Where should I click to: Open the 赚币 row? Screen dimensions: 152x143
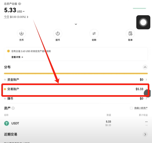click(76, 99)
